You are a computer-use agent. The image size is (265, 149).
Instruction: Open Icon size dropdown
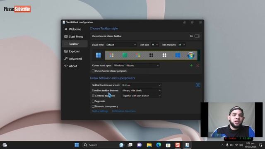click(155, 45)
